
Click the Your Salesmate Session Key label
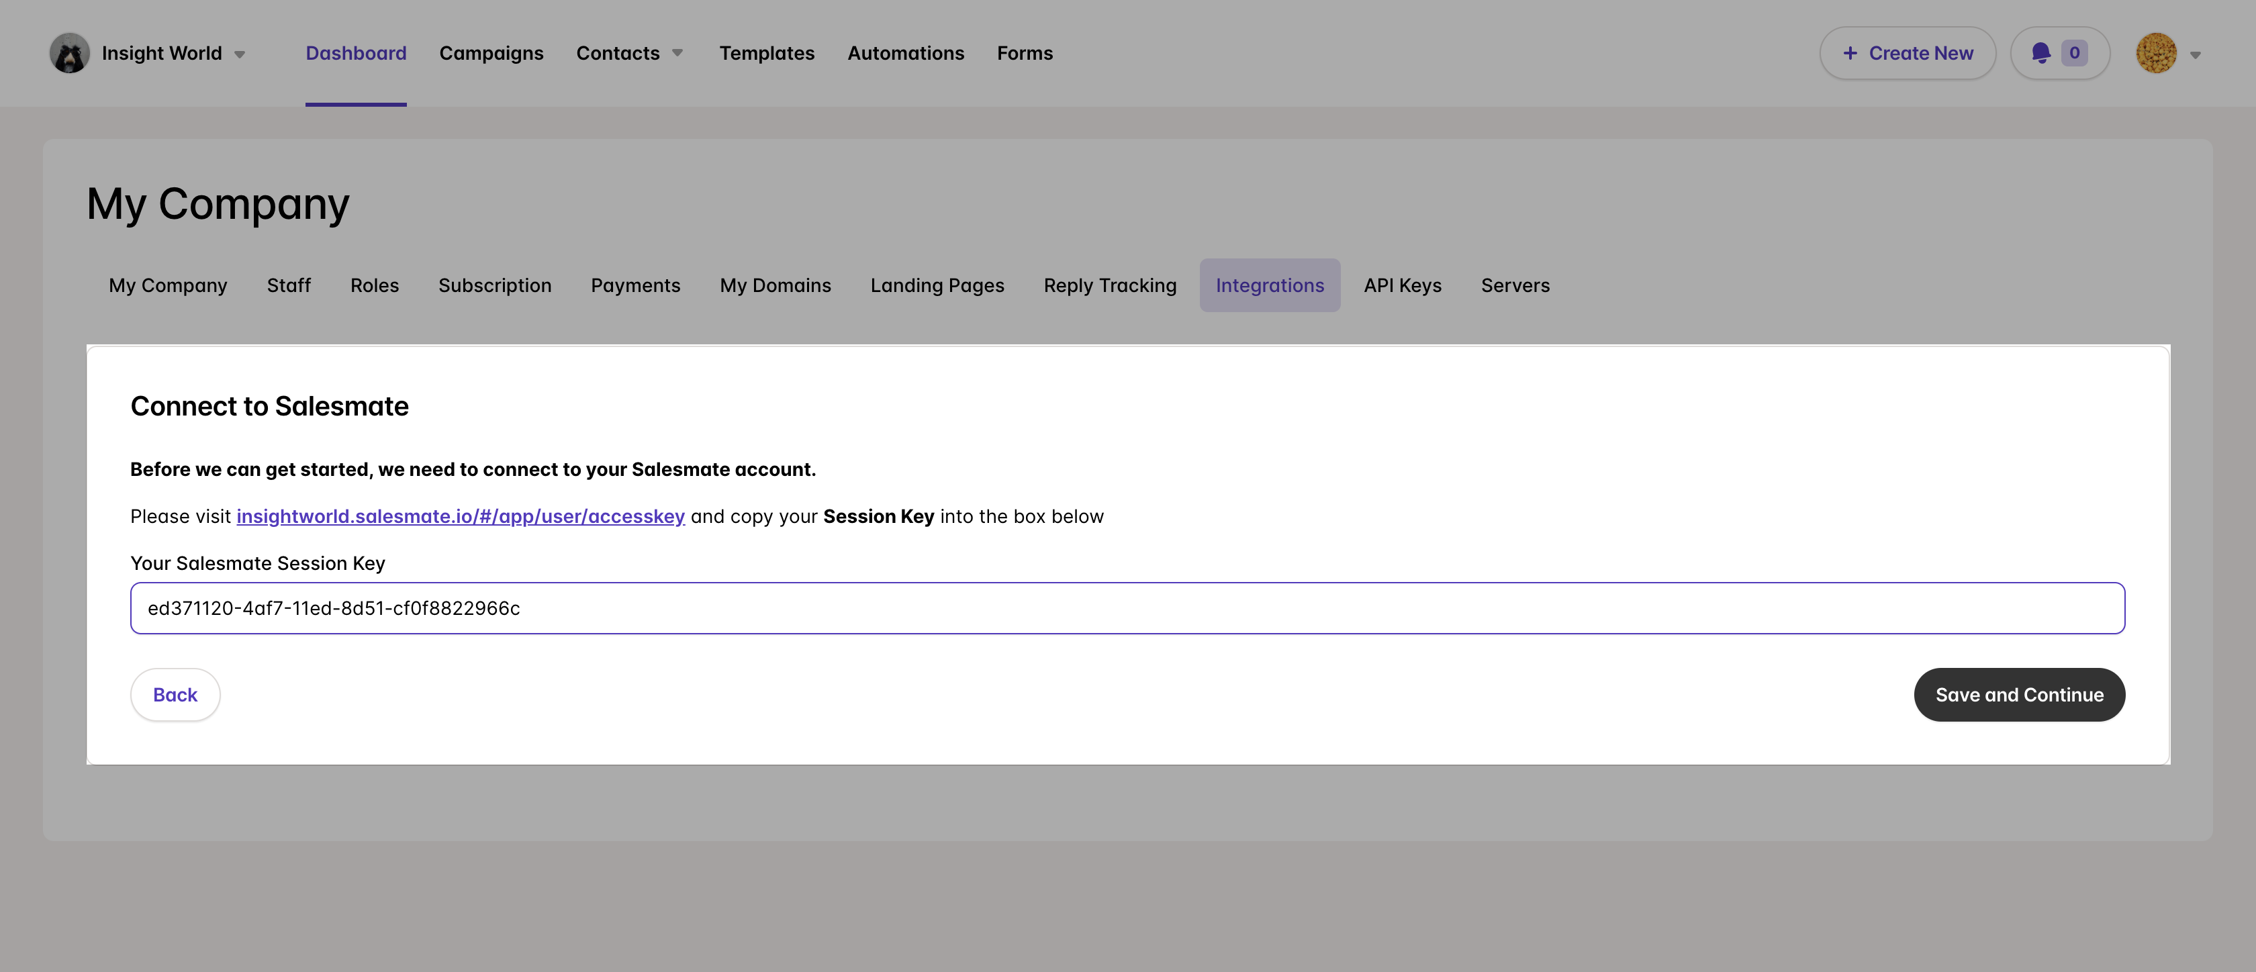coord(257,564)
